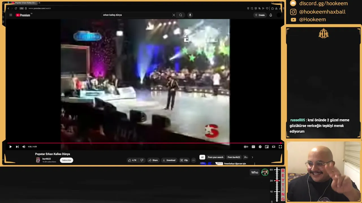
Task: Click russell05 username in chat
Action: point(298,120)
